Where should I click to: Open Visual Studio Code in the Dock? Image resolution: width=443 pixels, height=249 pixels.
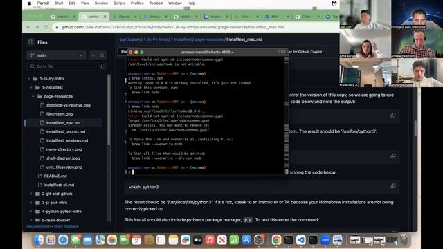(x=301, y=240)
